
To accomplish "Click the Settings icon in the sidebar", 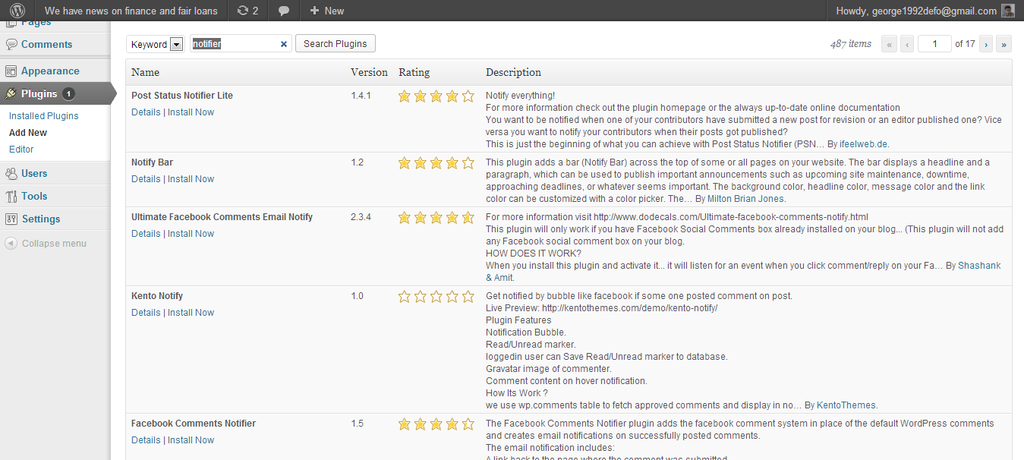I will (12, 219).
